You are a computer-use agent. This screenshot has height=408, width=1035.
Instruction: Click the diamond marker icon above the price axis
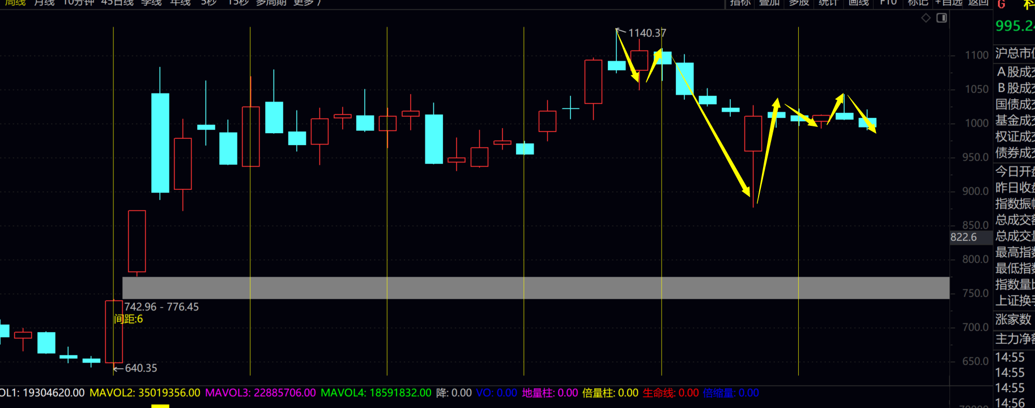pos(926,18)
